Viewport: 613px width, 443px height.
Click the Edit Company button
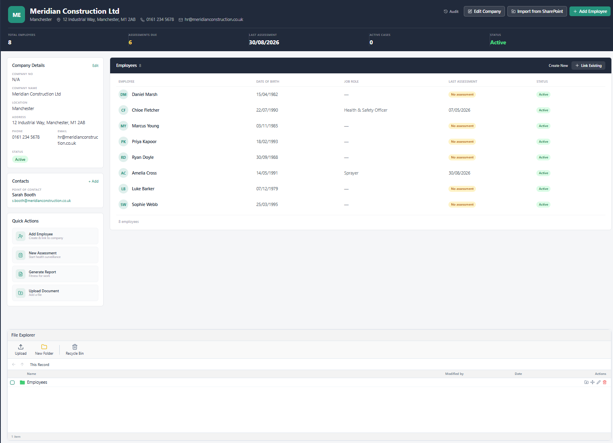[x=484, y=11]
